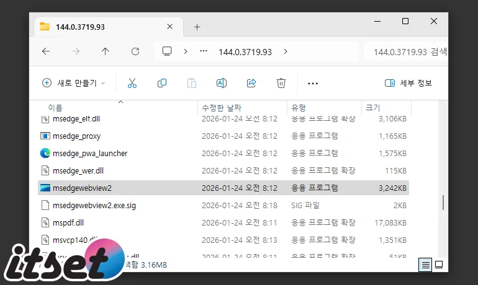Click the msedge_proxy application icon
Viewport: 478px width, 285px height.
(45, 136)
